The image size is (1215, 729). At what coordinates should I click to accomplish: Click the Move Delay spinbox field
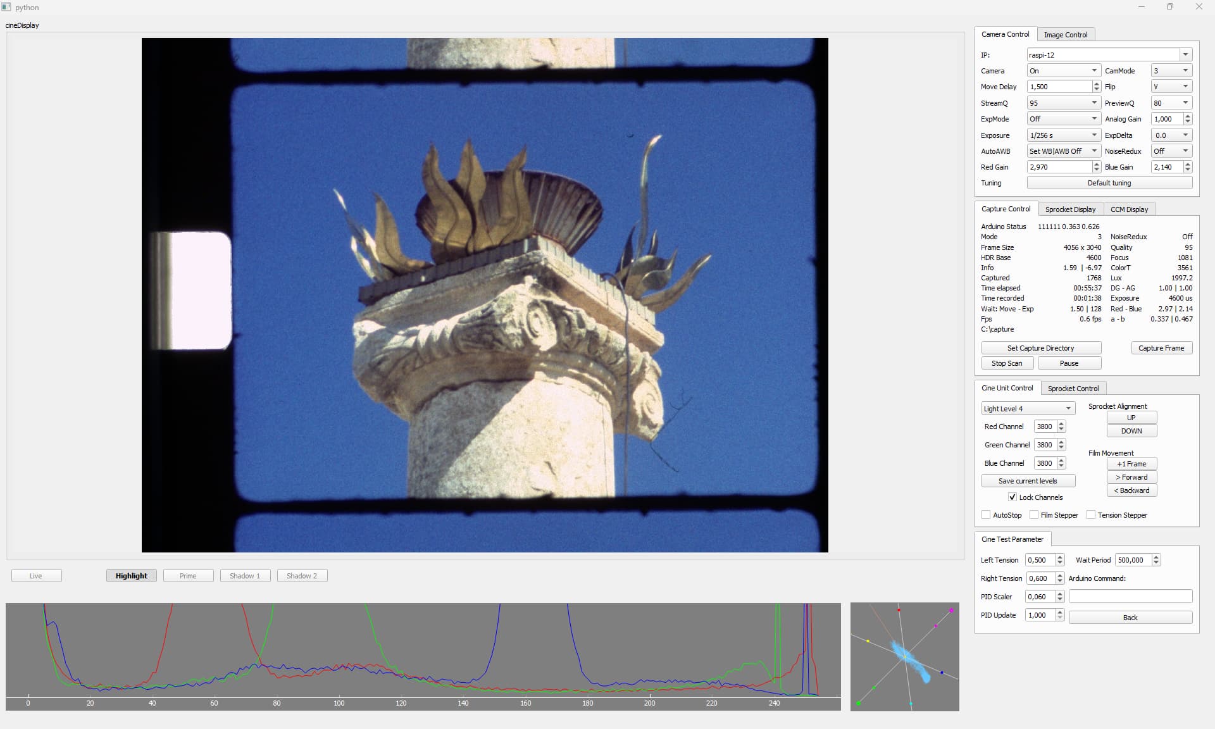coord(1059,87)
